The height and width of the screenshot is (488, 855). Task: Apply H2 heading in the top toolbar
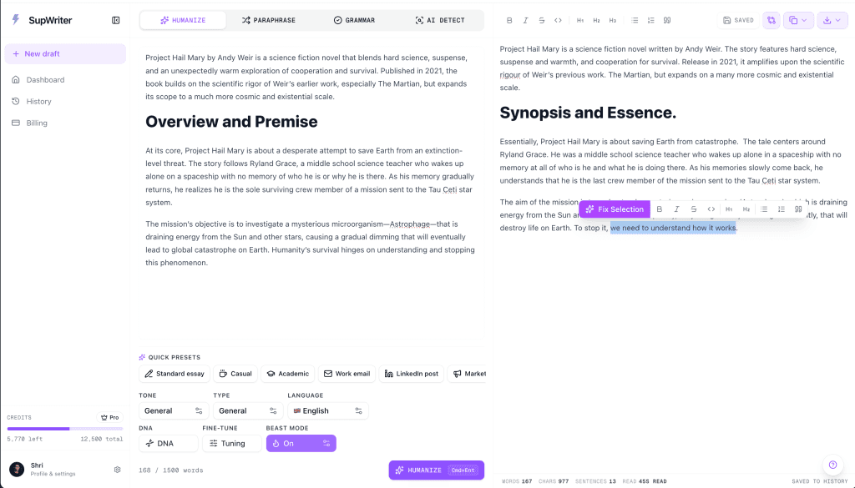click(596, 20)
